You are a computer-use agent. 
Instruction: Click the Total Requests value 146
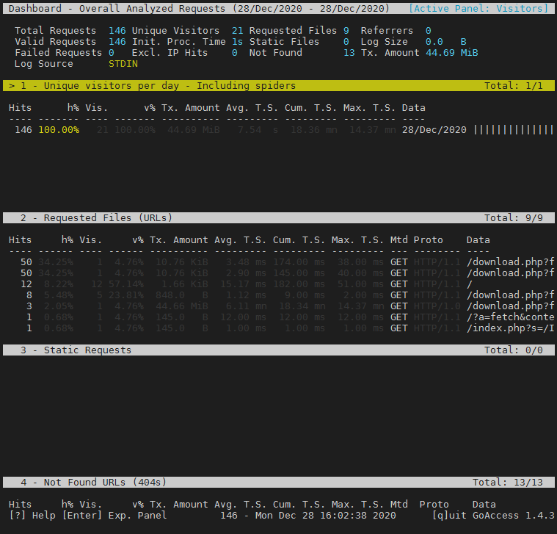coord(117,31)
